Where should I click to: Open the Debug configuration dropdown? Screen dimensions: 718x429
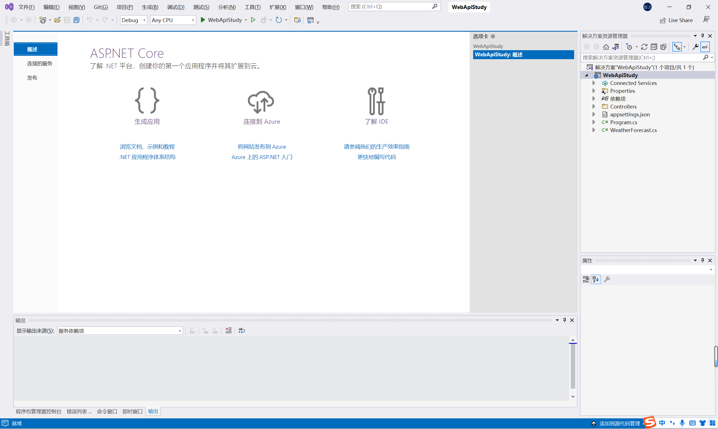point(134,20)
